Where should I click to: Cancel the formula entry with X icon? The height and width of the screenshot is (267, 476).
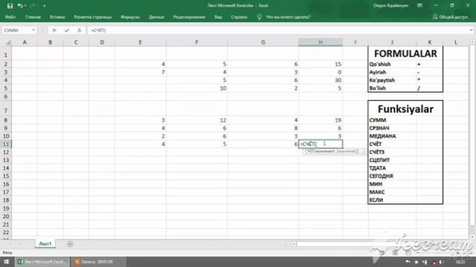coord(54,30)
